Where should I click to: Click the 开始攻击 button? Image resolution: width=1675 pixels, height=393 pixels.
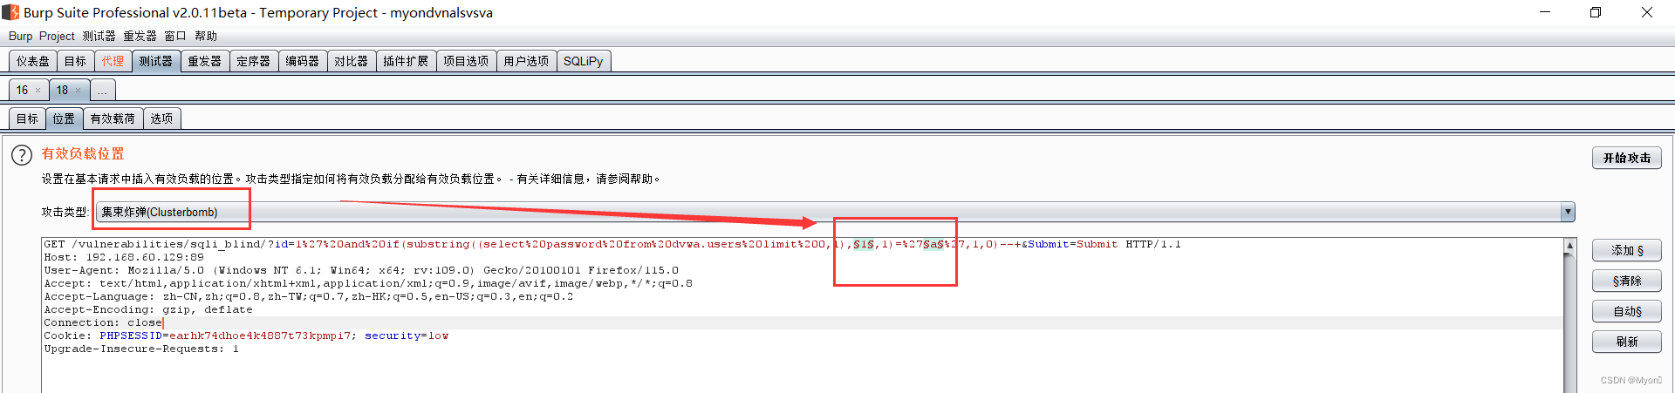click(1626, 158)
